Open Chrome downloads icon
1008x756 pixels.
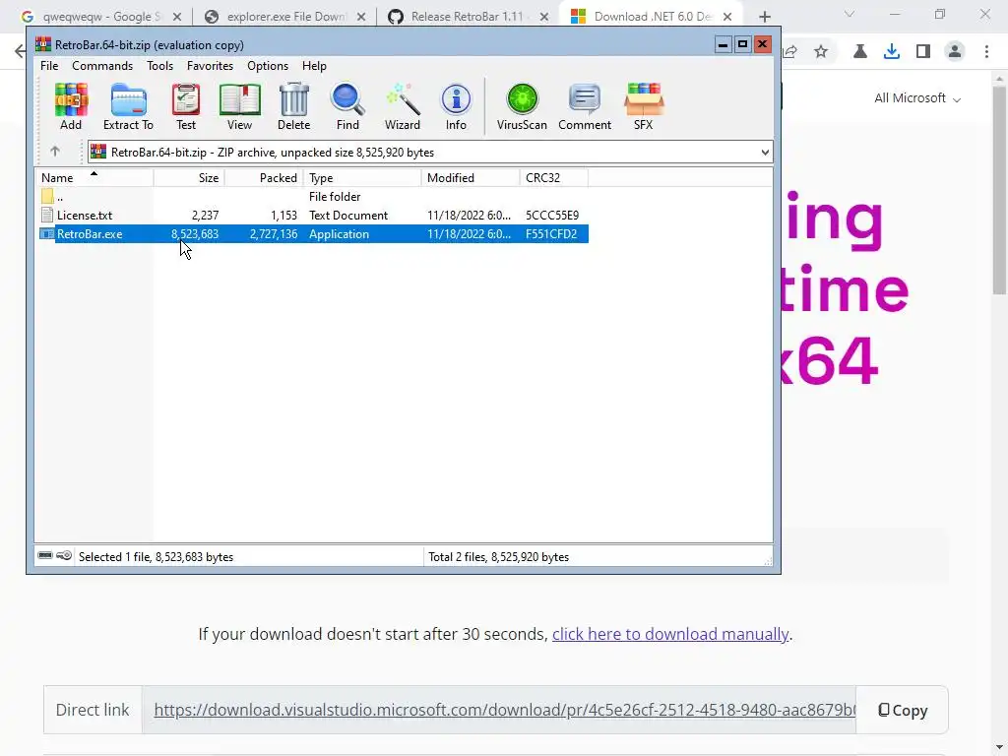[891, 51]
